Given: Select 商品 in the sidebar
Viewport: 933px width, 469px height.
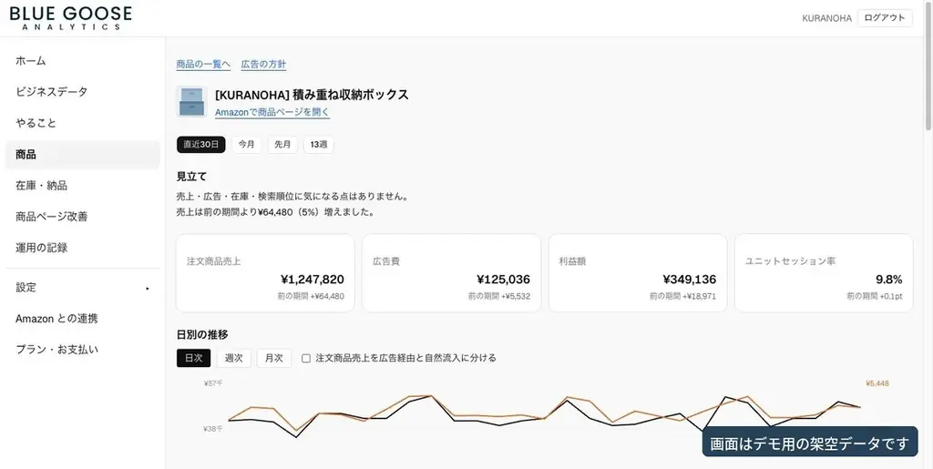Looking at the screenshot, I should (83, 155).
